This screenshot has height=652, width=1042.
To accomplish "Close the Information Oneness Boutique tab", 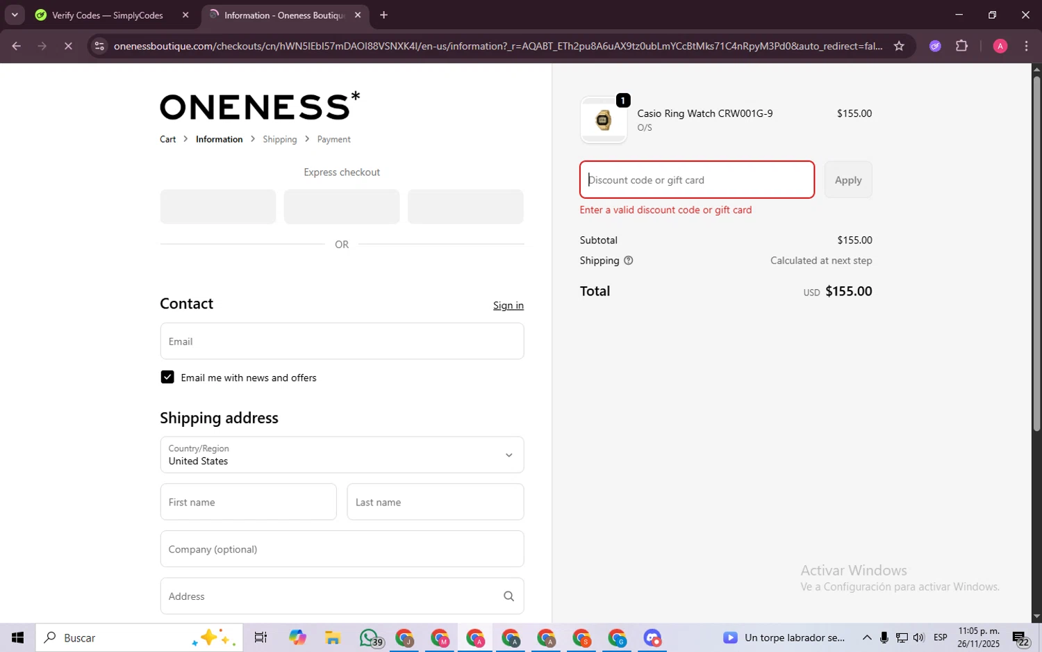I will pos(358,15).
